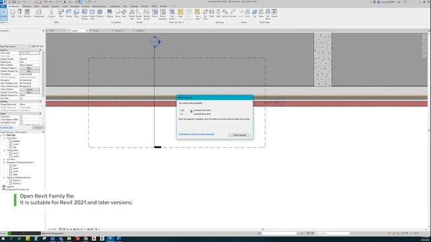
Task: Select the Room Separator tool
Action: tap(163, 14)
